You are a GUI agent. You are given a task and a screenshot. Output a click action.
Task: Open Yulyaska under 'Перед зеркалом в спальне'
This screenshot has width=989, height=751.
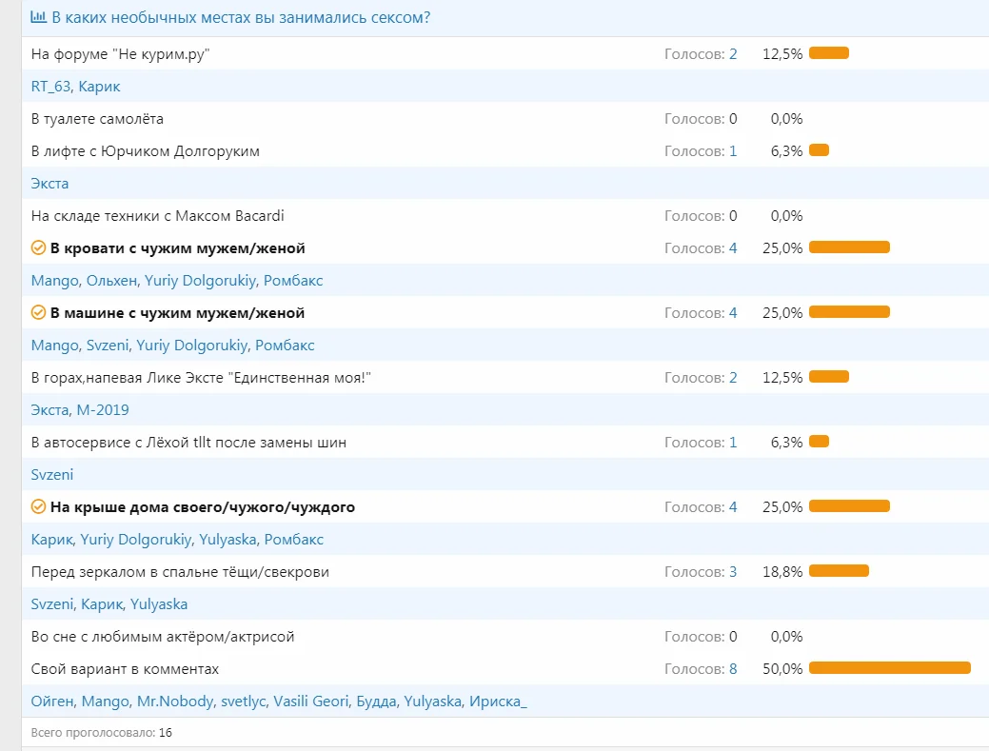pyautogui.click(x=159, y=604)
